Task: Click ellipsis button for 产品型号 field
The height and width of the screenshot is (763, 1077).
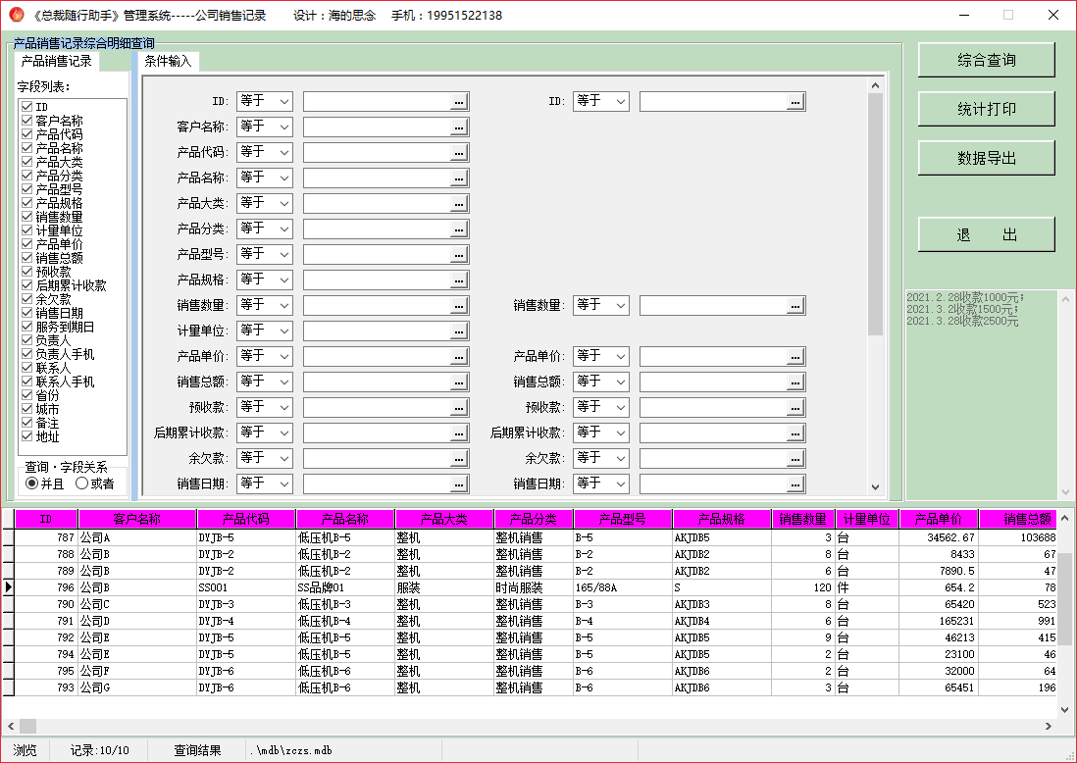Action: coord(459,255)
